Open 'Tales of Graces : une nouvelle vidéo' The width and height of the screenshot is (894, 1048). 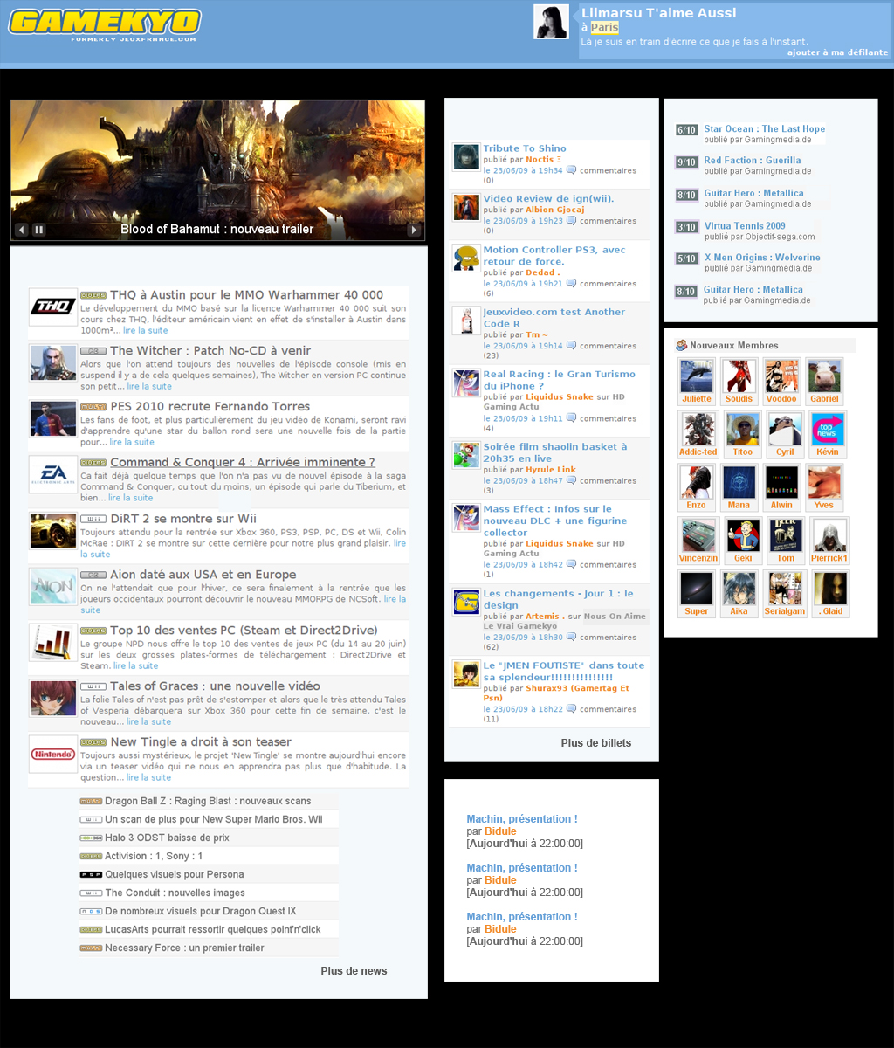coord(215,686)
